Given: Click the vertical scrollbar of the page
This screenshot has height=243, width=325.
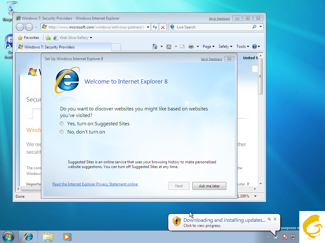Looking at the screenshot, I should pyautogui.click(x=261, y=127).
